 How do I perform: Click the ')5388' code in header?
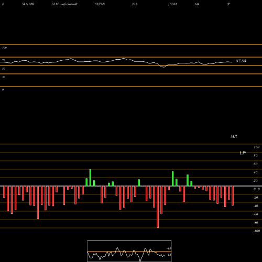click(x=172, y=4)
